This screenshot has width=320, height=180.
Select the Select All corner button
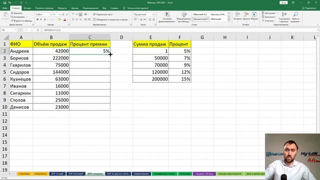tap(4, 37)
